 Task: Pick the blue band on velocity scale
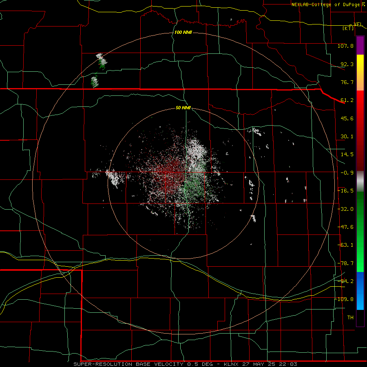point(360,291)
